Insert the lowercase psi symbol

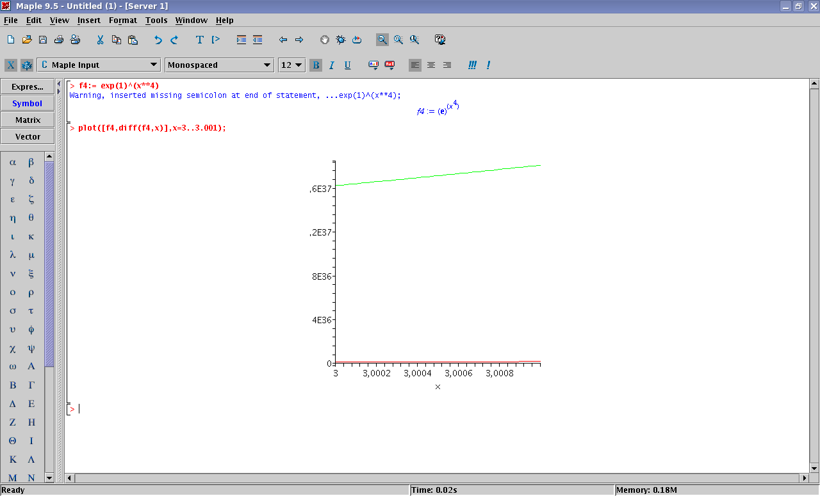pos(31,348)
